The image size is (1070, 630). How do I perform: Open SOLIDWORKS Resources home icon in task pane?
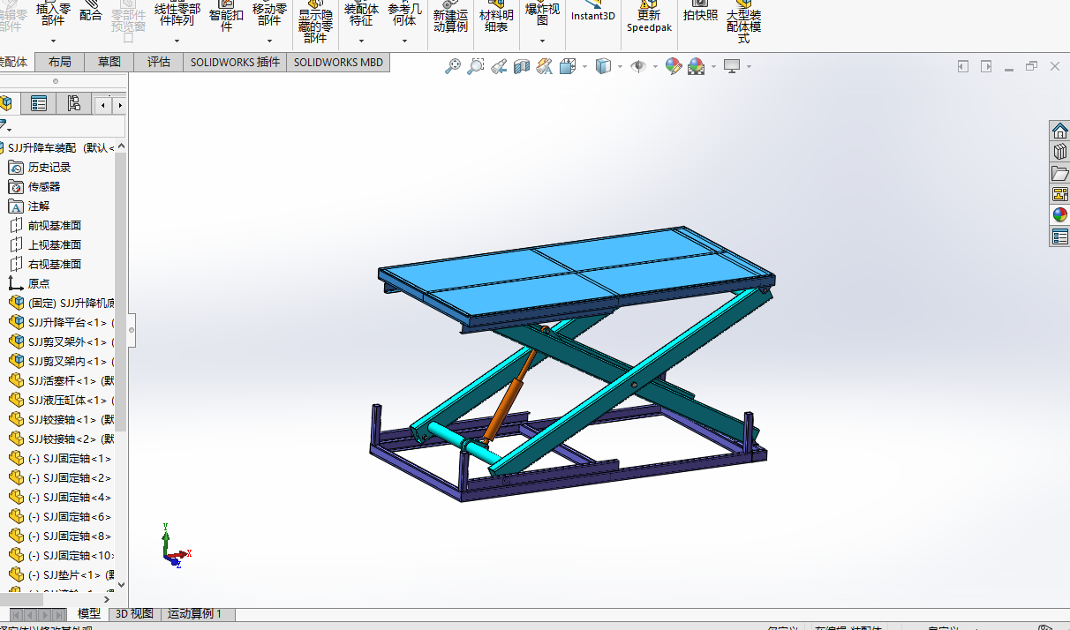click(x=1059, y=131)
